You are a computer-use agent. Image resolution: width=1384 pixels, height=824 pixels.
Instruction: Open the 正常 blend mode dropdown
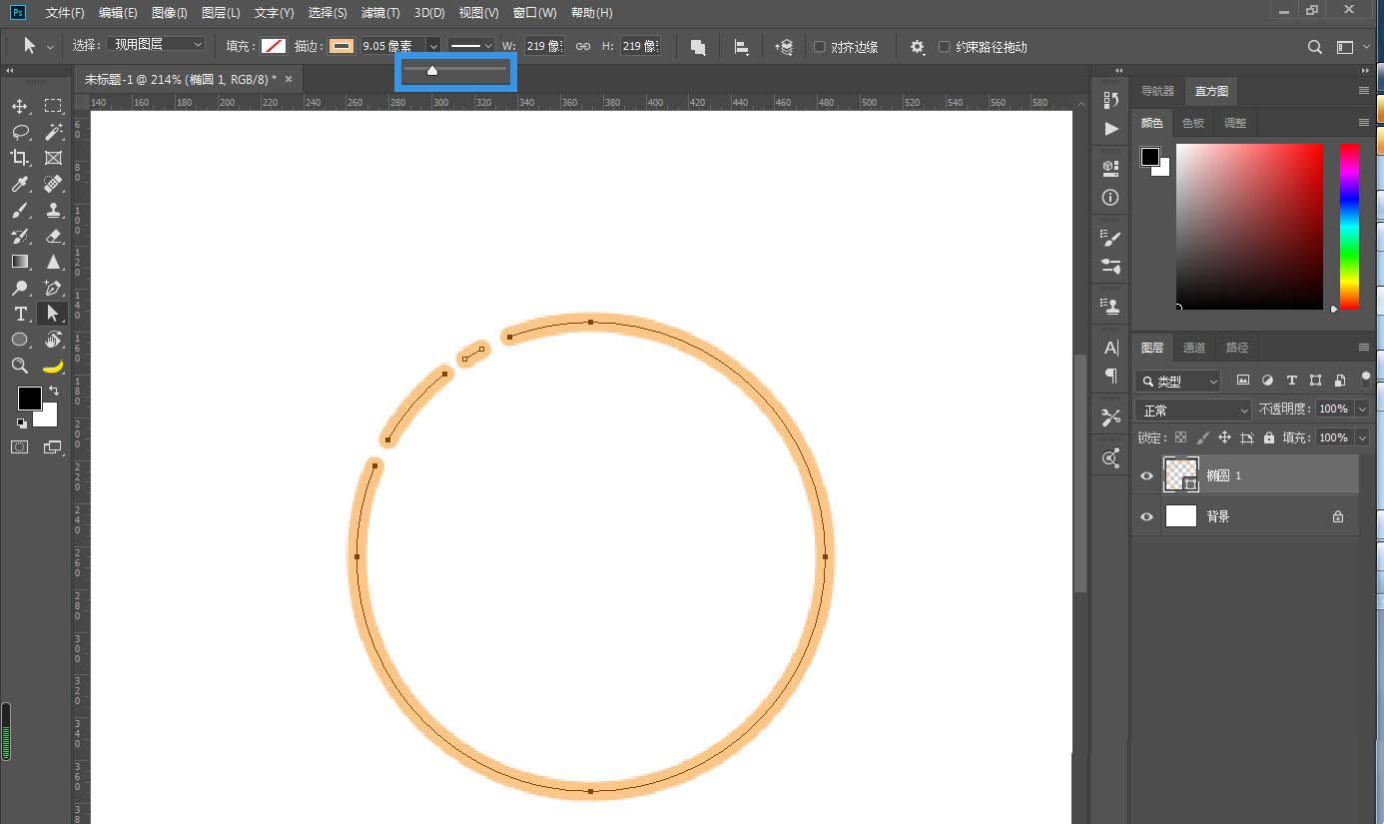click(x=1193, y=410)
